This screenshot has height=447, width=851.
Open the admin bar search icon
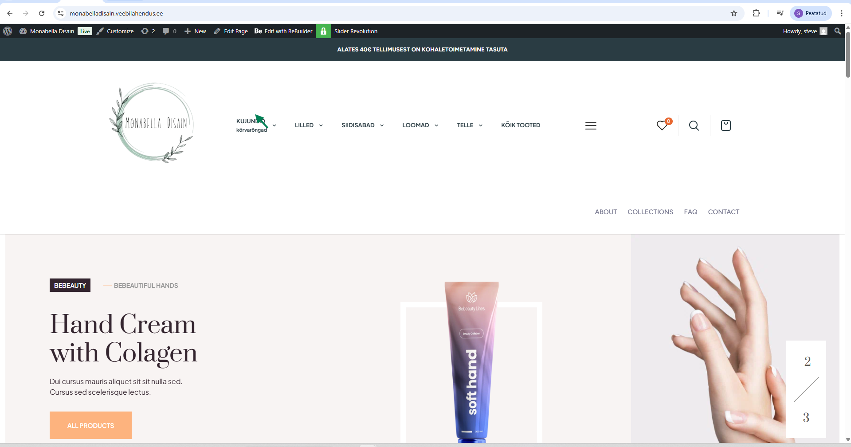pos(837,31)
